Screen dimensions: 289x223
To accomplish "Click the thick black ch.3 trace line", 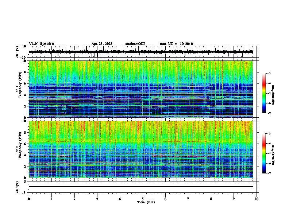I will click(141, 187).
